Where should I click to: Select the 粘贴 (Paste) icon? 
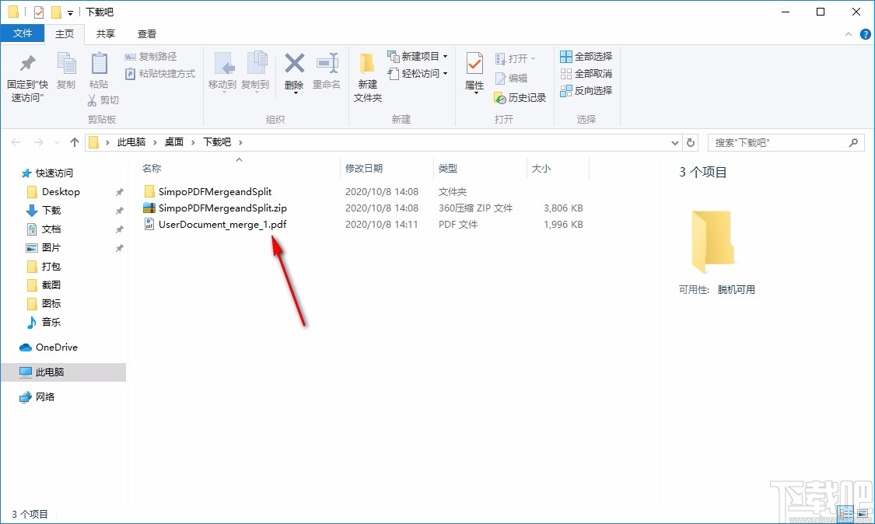[x=98, y=70]
